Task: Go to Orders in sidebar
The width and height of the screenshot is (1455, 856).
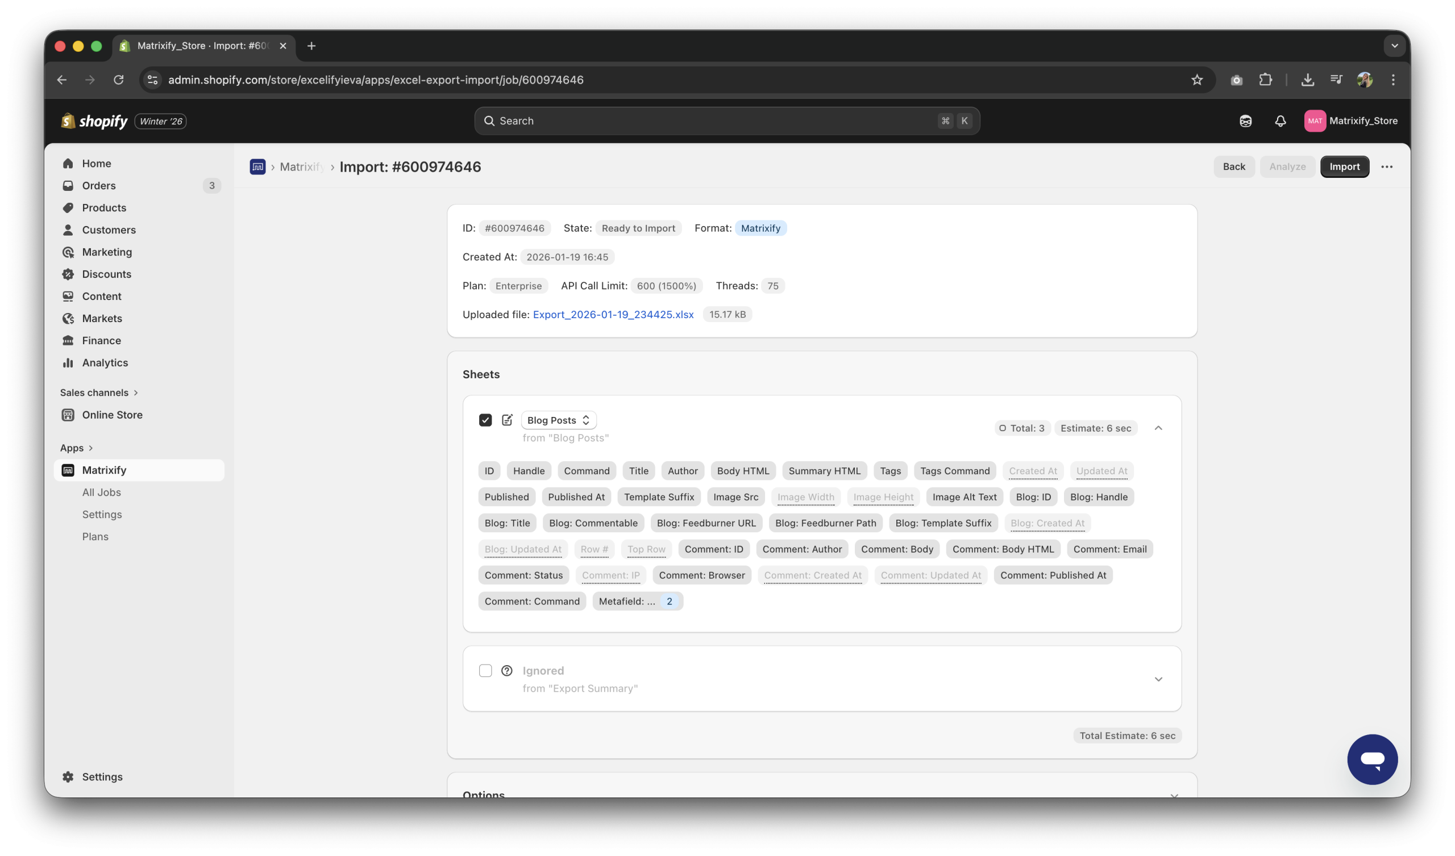Action: (99, 185)
